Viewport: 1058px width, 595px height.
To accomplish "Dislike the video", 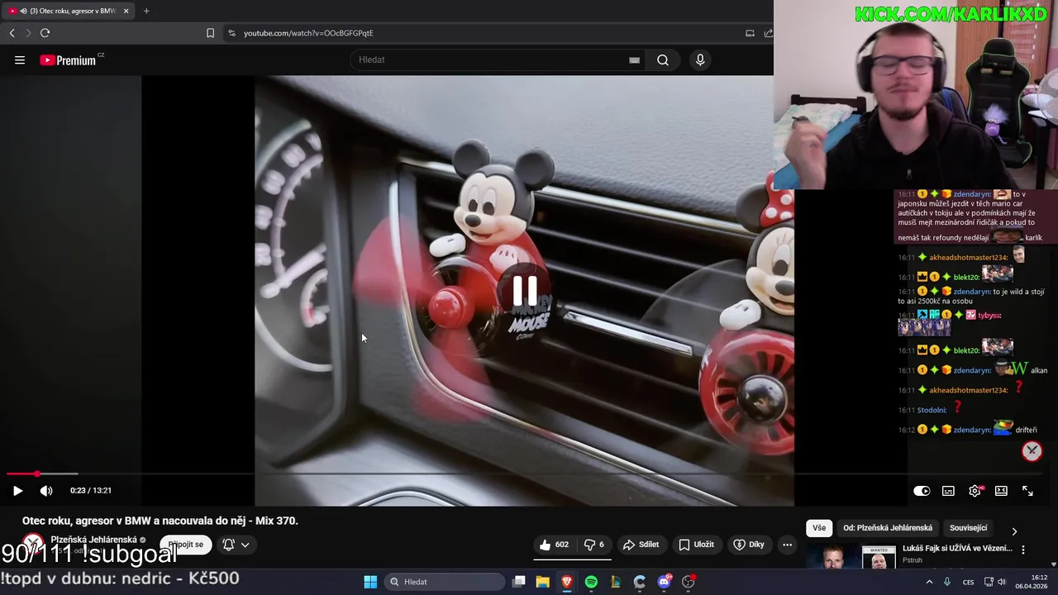I will click(x=594, y=545).
